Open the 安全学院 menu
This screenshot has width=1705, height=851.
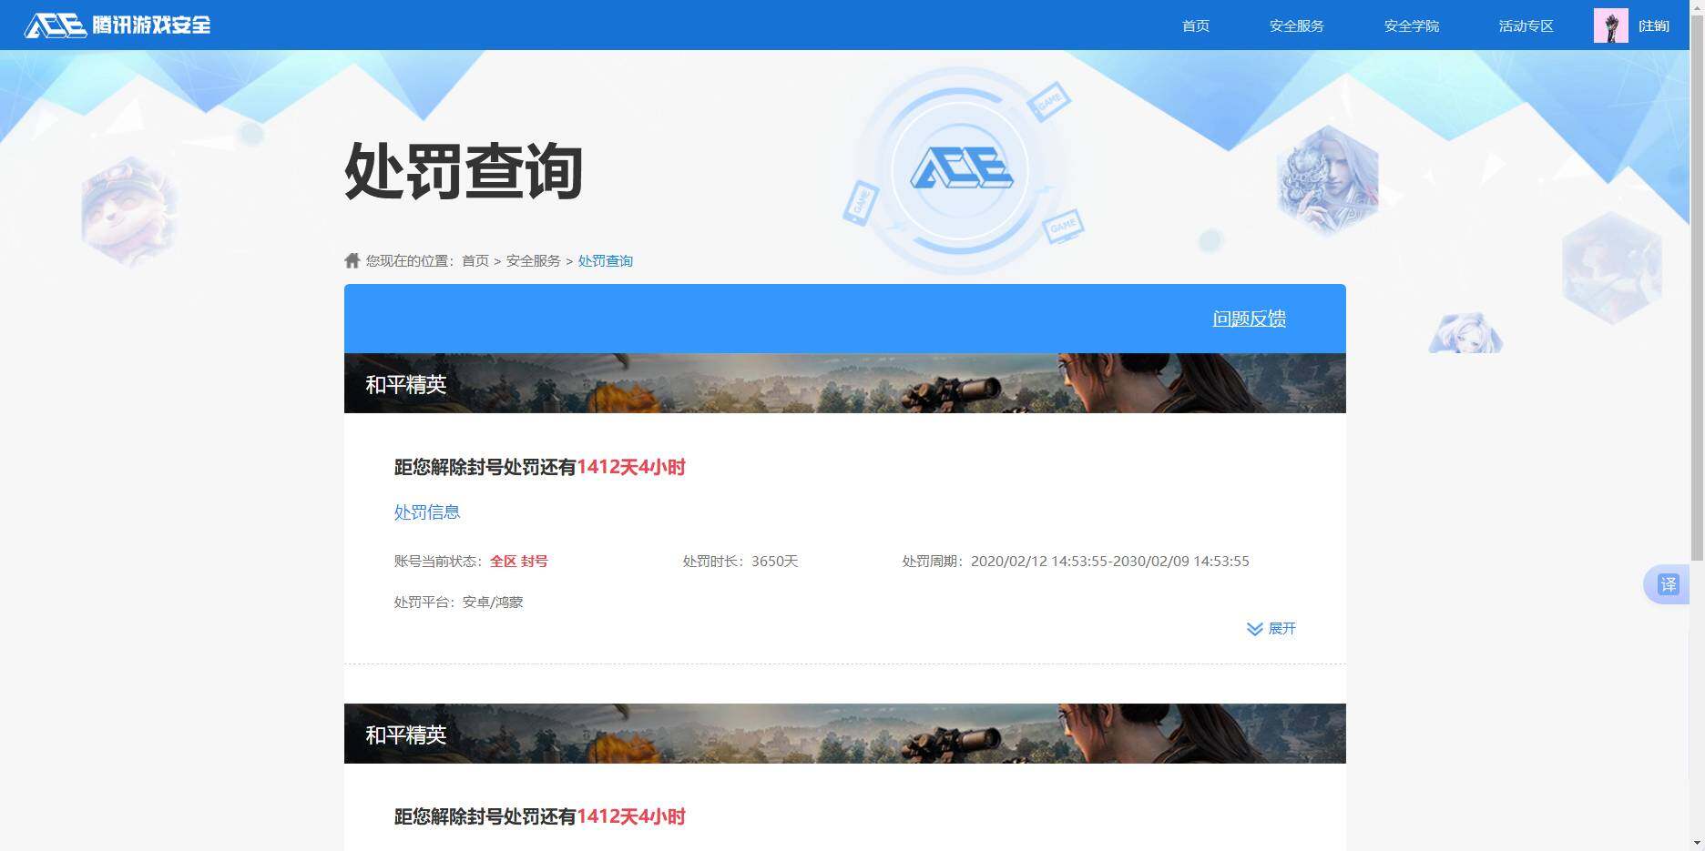tap(1411, 25)
